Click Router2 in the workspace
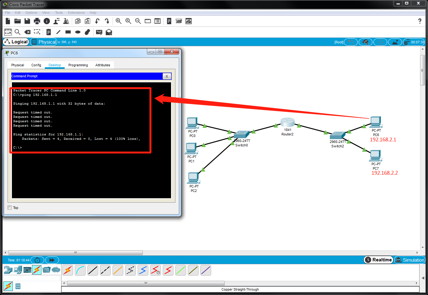 (x=287, y=123)
